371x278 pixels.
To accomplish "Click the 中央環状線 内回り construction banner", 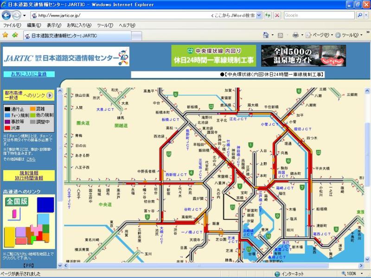I will (x=214, y=56).
